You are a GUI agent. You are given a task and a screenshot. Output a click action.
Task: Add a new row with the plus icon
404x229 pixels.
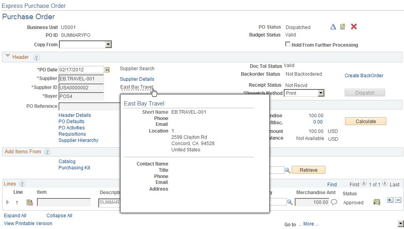click(x=389, y=200)
